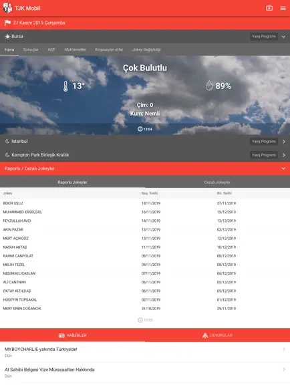Tap the Bit. Tarihi column header

click(225, 193)
